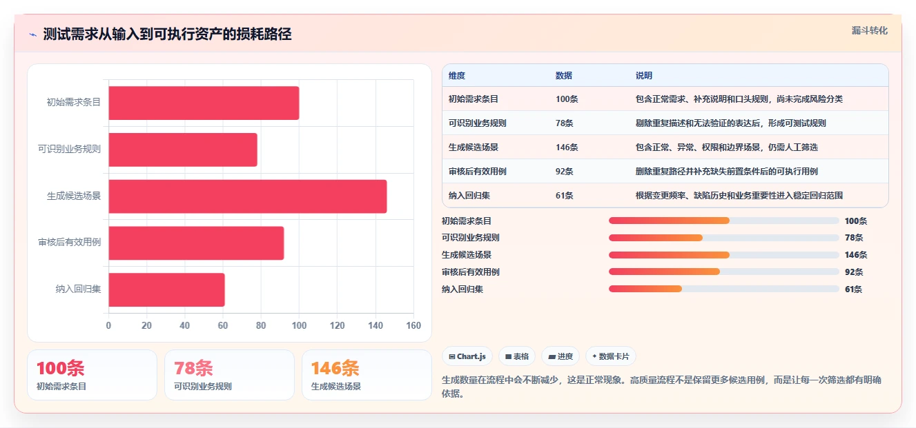Click the 146条 cell in the table
916x428 pixels.
pyautogui.click(x=567, y=147)
